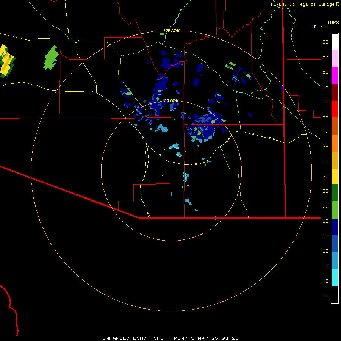Choose the navy blue legend swatch
Image resolution: width=341 pixels, height=341 pixels.
coord(335,227)
